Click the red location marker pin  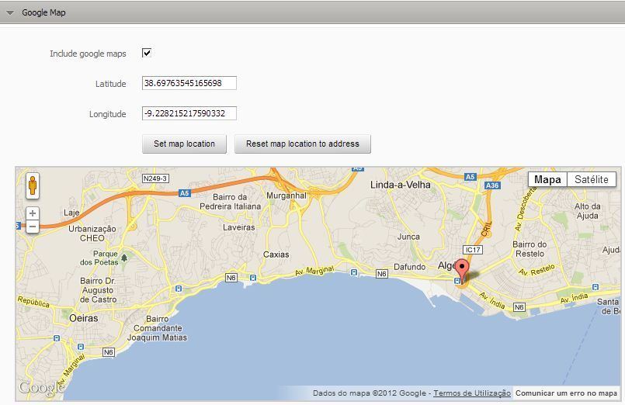click(x=462, y=271)
